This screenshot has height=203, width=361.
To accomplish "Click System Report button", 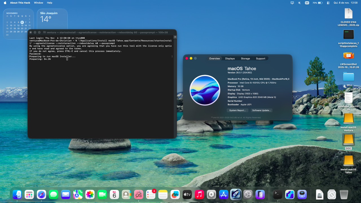I will pyautogui.click(x=238, y=110).
